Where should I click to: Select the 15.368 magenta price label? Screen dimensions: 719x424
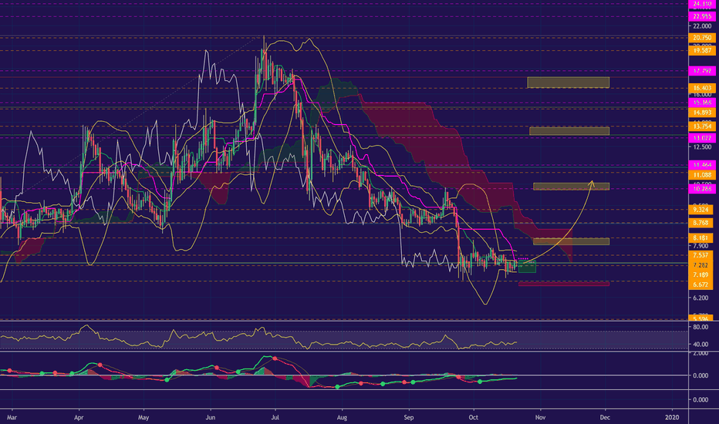pos(702,103)
